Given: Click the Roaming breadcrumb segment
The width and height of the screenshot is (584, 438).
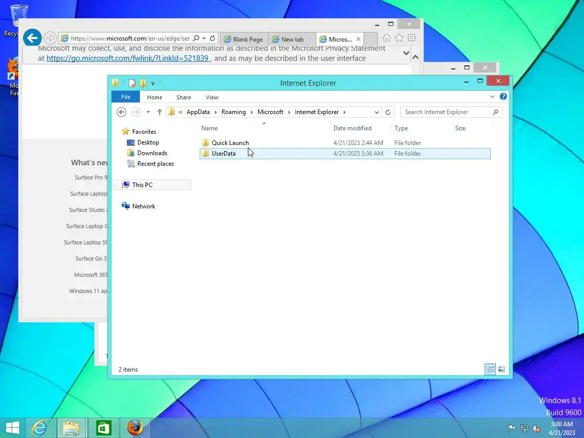Looking at the screenshot, I should (234, 112).
